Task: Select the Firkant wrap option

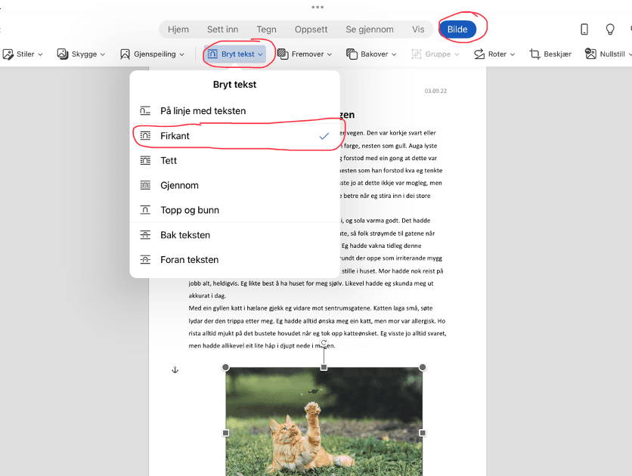Action: 235,136
